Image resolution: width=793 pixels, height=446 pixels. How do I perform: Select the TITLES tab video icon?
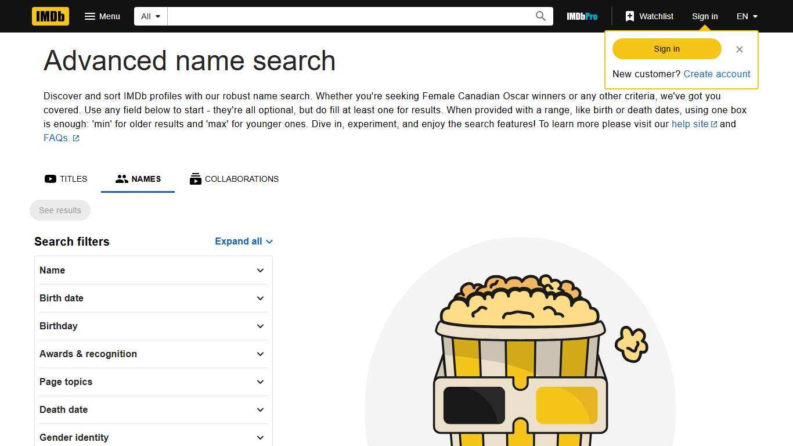pos(51,179)
